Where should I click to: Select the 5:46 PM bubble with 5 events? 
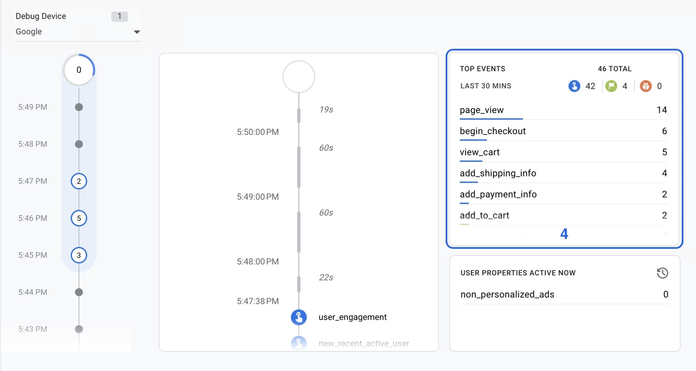pyautogui.click(x=79, y=218)
